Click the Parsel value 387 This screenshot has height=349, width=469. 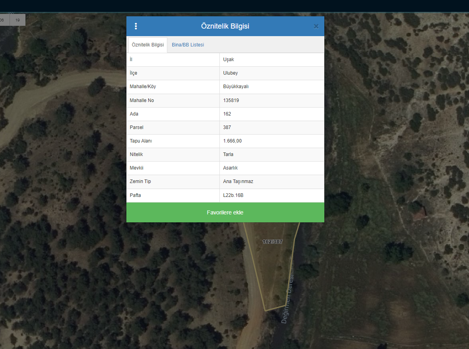coord(227,127)
